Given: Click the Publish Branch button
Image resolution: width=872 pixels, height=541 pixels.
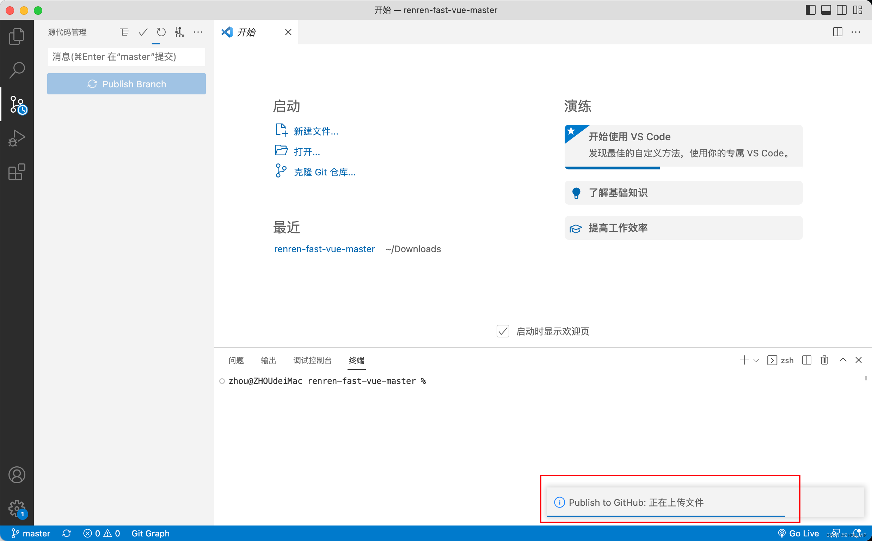Looking at the screenshot, I should (127, 84).
